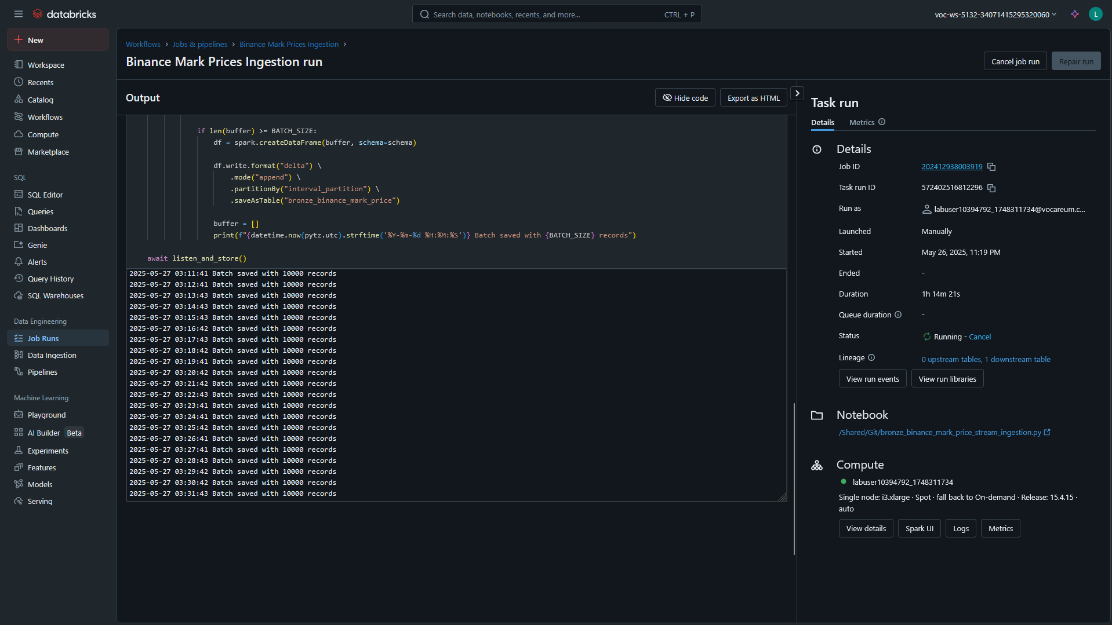Switch to the Metrics tab

(862, 122)
